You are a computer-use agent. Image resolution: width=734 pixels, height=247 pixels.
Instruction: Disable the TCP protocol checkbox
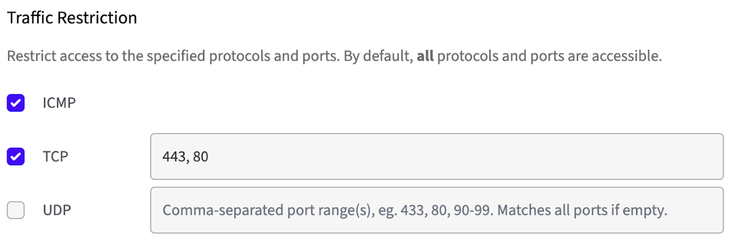[15, 157]
